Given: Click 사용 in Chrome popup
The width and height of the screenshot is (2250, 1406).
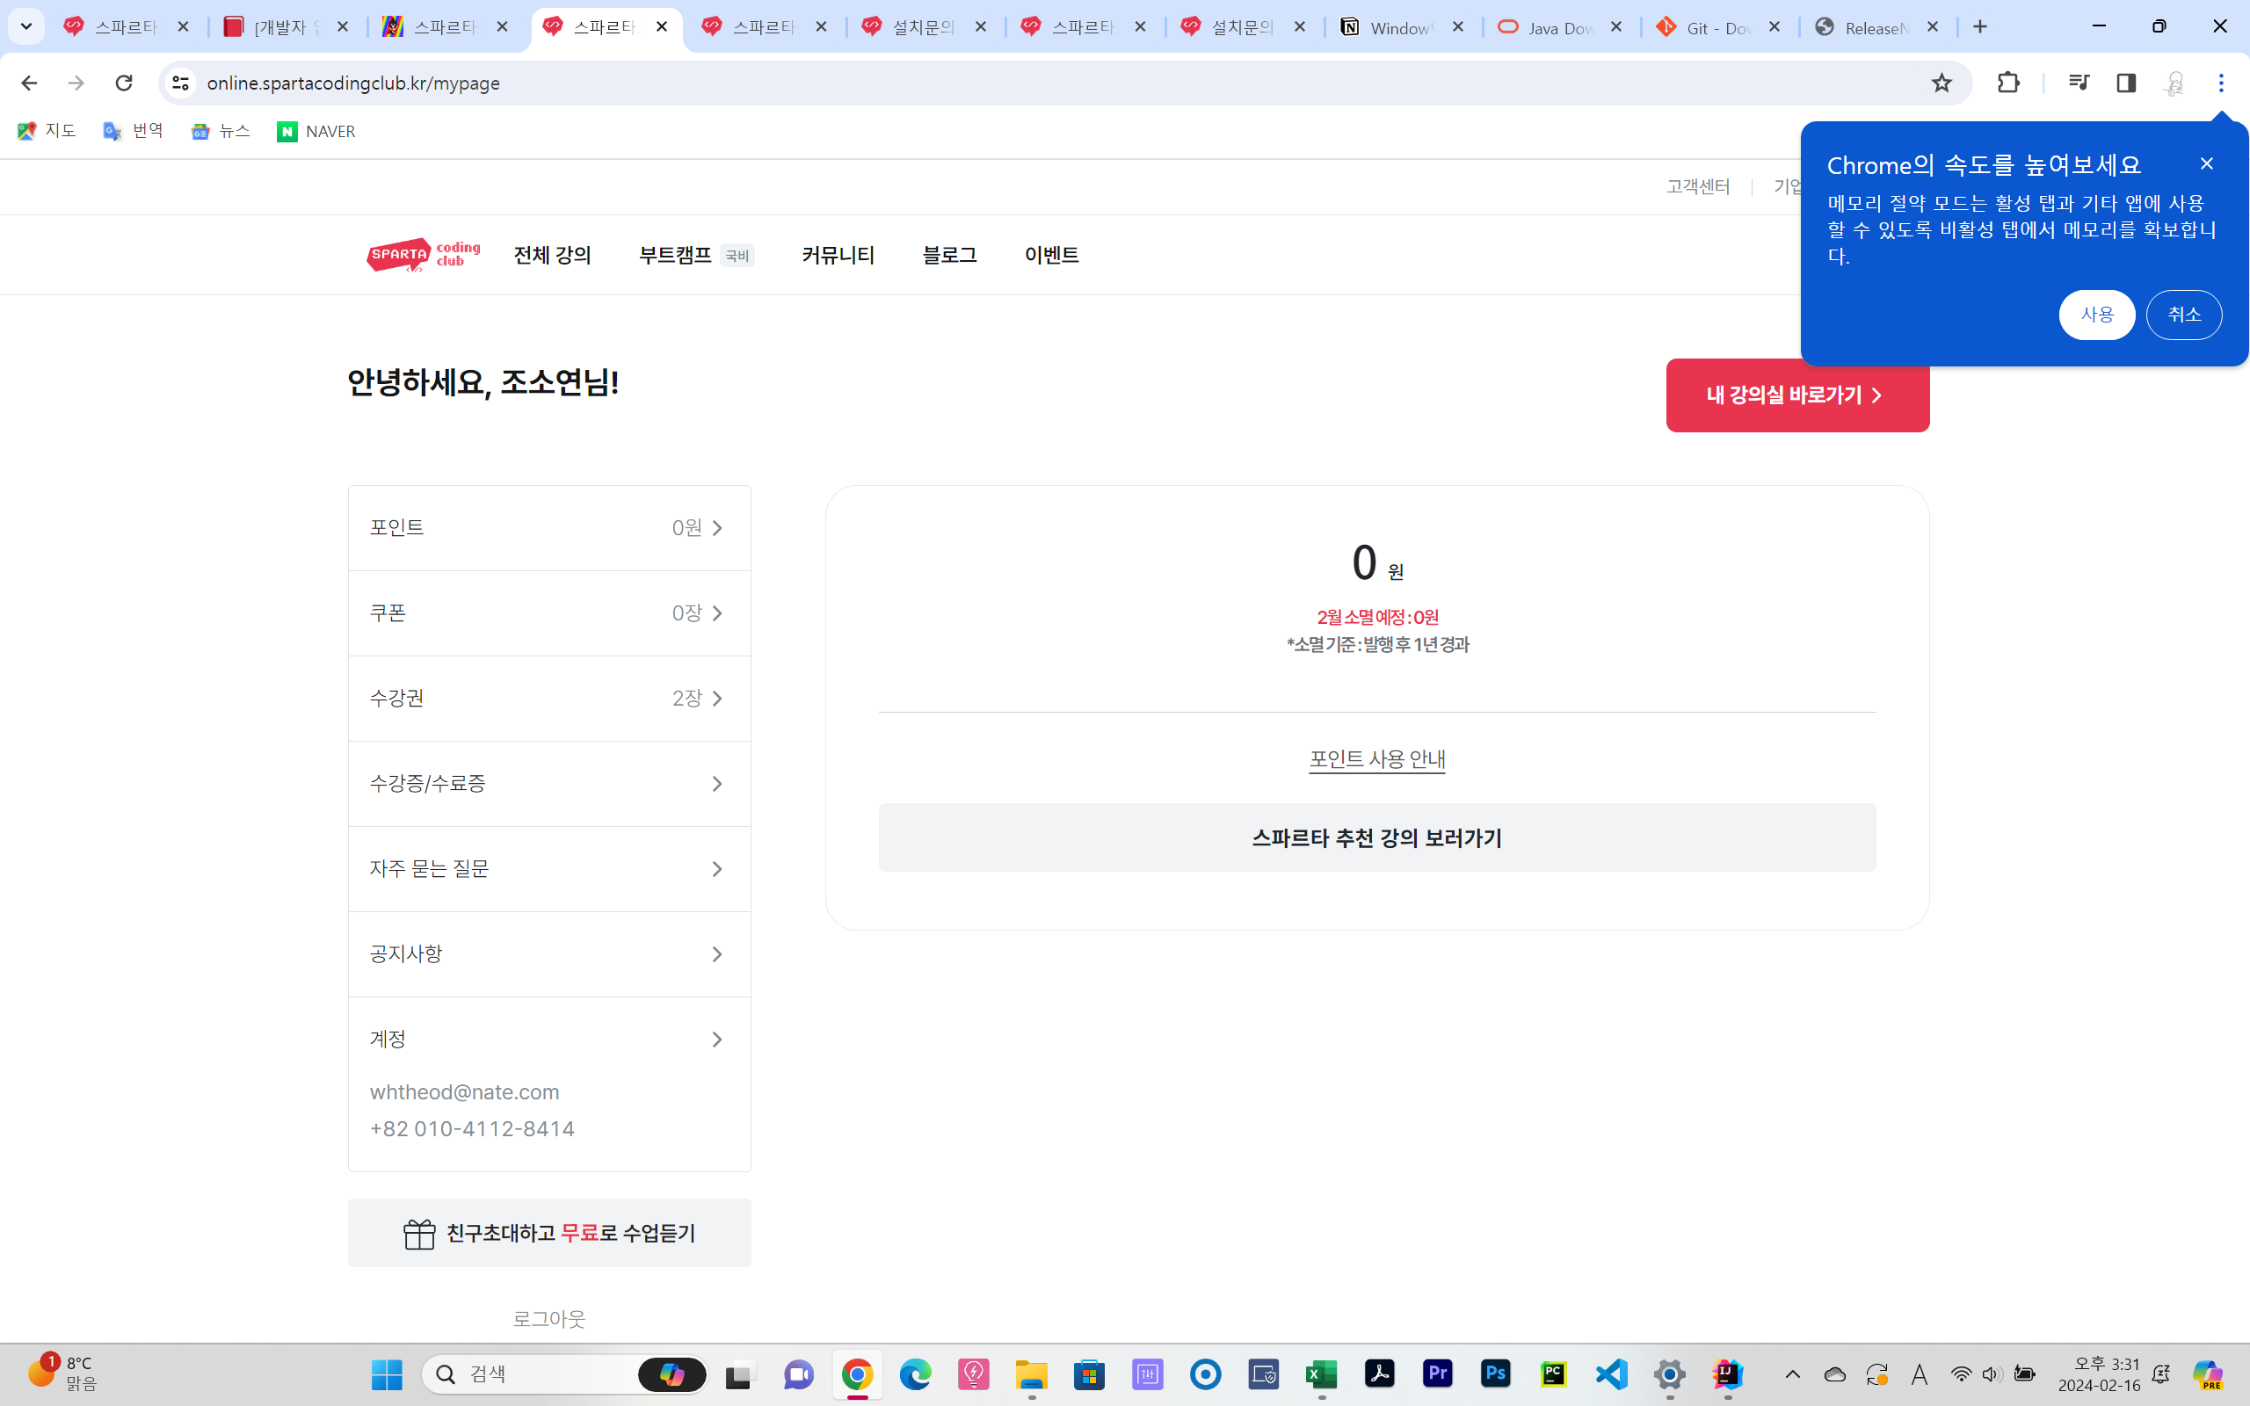Looking at the screenshot, I should point(2096,315).
